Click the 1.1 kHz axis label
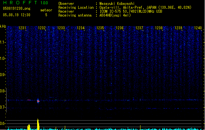Viewport: 205px width, 130px height. click(3, 42)
